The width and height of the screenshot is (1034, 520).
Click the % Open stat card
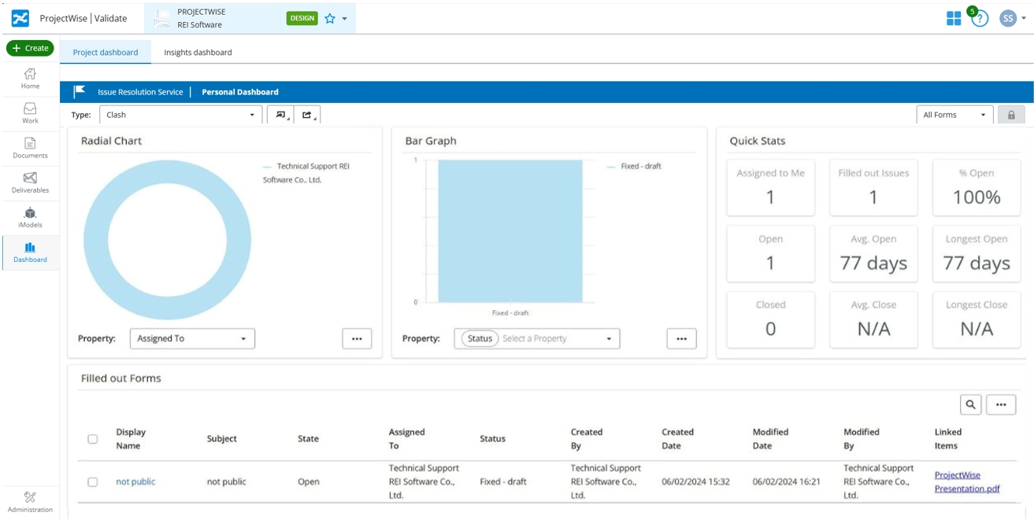(977, 187)
